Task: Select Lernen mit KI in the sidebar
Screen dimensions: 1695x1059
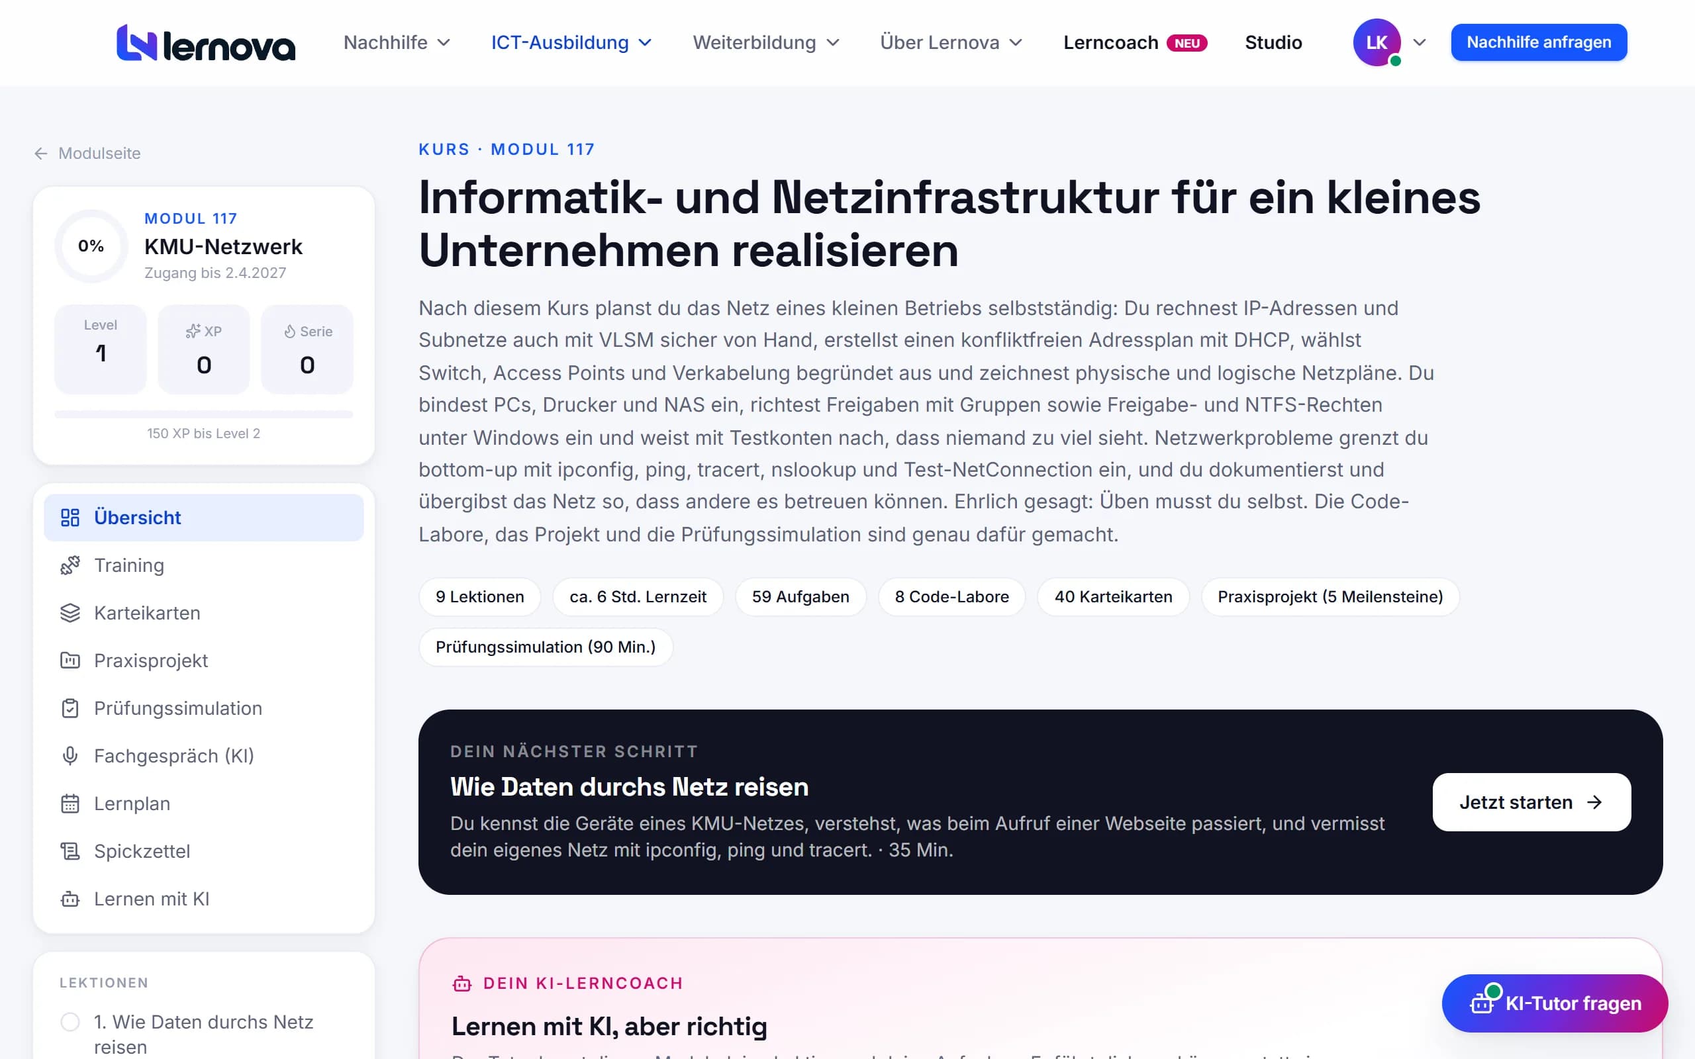Action: pos(204,899)
